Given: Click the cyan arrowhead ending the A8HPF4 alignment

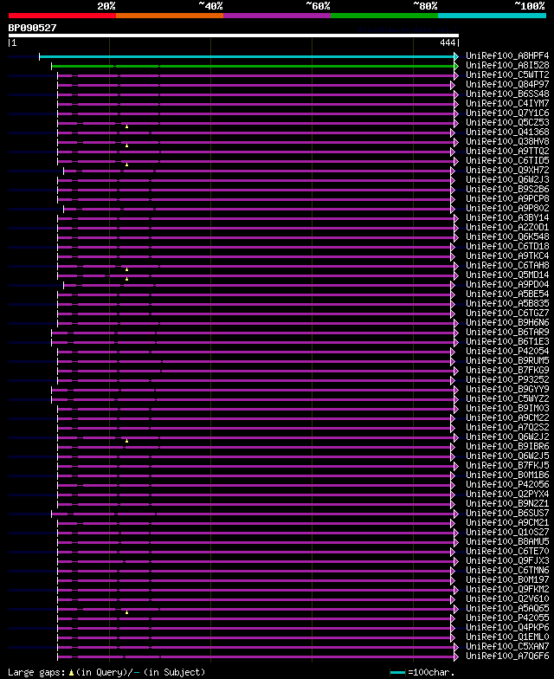Looking at the screenshot, I should pyautogui.click(x=455, y=56).
